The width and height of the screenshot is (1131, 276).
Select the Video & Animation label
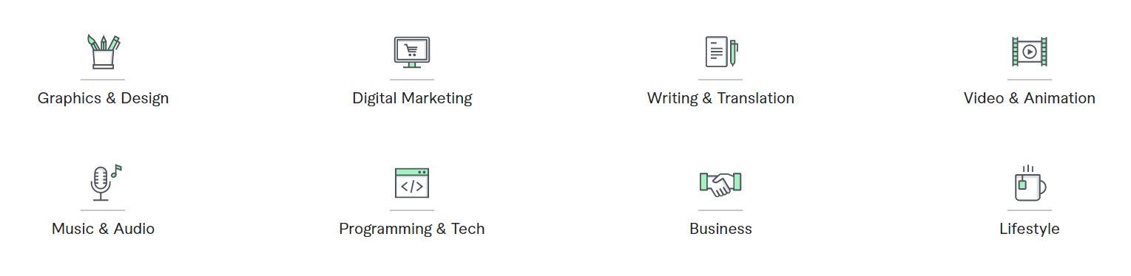click(1030, 98)
